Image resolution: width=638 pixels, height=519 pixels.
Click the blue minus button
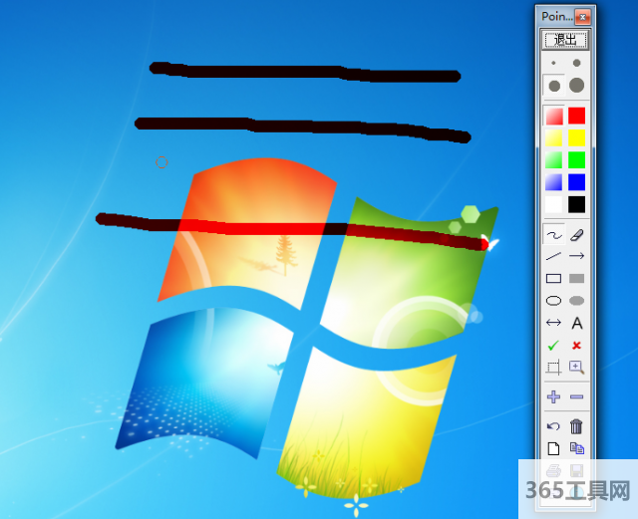click(x=576, y=396)
